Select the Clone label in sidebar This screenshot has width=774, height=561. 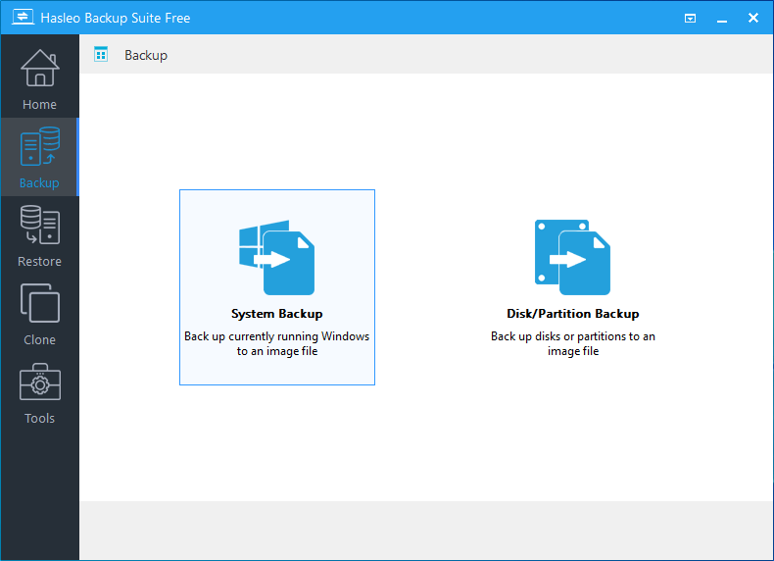click(39, 340)
